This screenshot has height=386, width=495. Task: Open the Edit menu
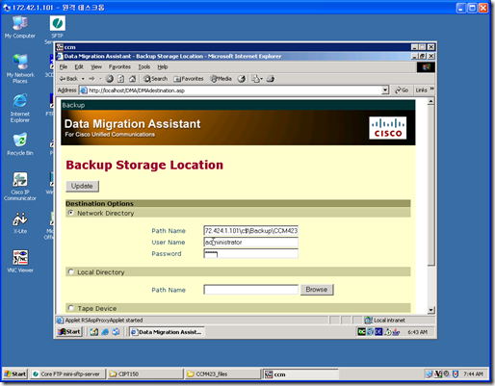pyautogui.click(x=79, y=66)
